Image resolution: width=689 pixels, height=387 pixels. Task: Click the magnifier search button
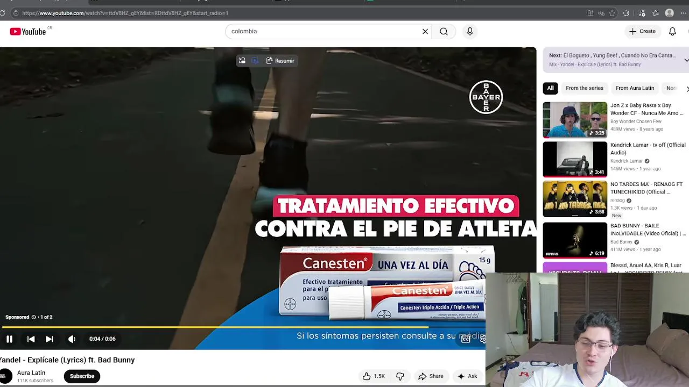[444, 32]
